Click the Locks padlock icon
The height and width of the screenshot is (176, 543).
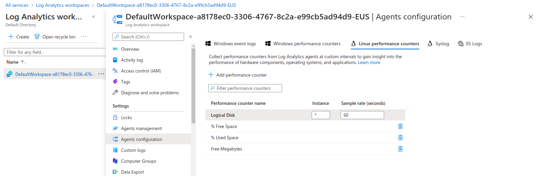[115, 117]
